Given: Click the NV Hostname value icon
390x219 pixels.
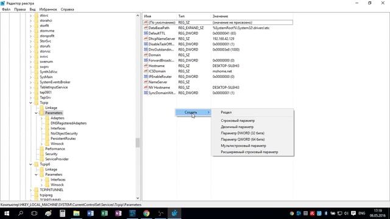Looking at the screenshot, I should pos(146,88).
